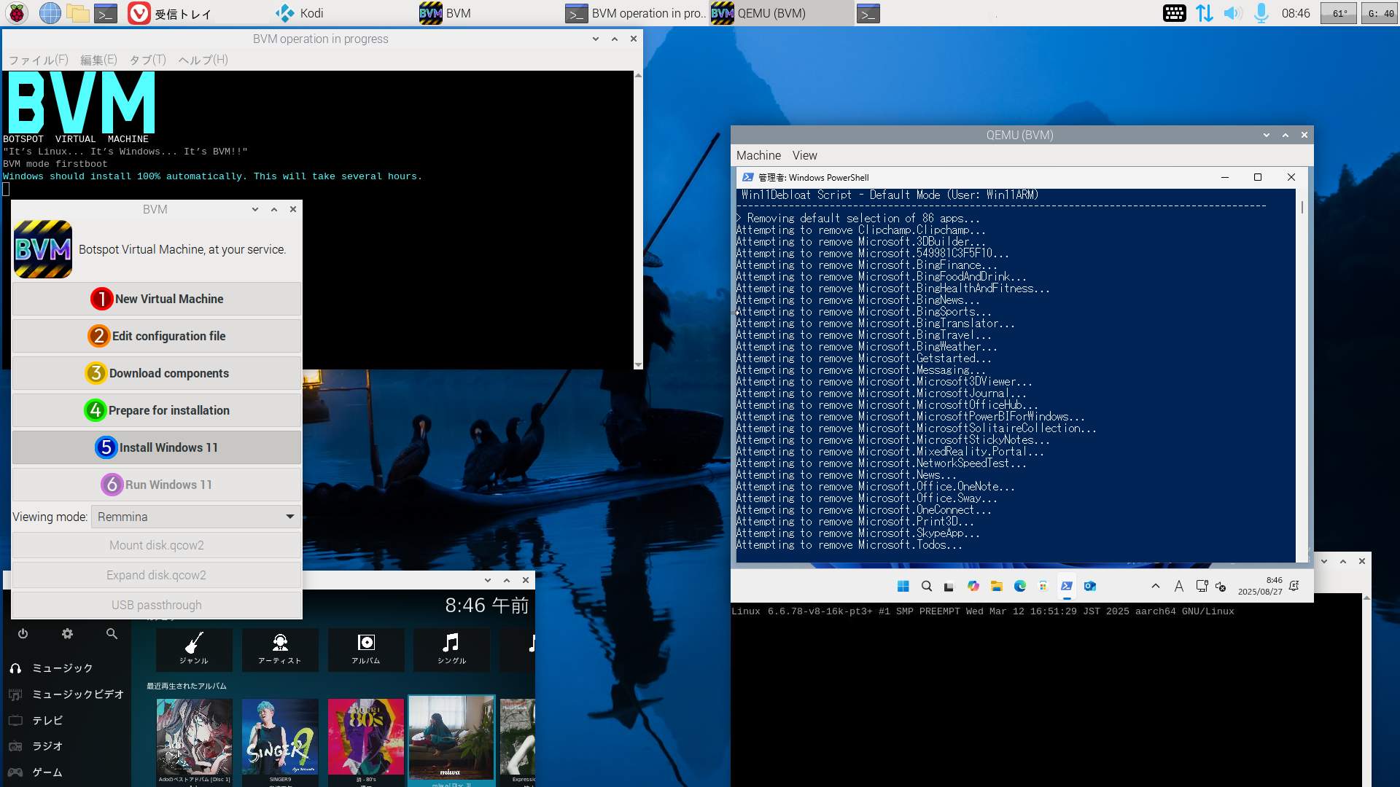Switch to BVM operation terminal taskbar entry

635,13
